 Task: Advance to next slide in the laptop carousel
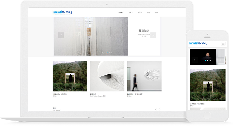153,35
